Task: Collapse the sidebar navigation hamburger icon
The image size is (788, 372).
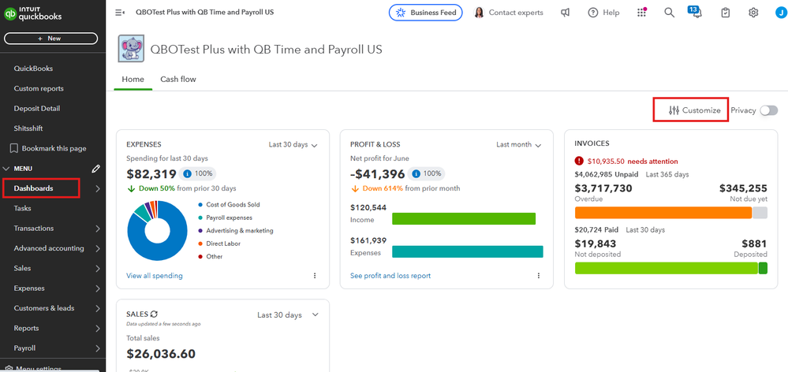Action: [120, 13]
